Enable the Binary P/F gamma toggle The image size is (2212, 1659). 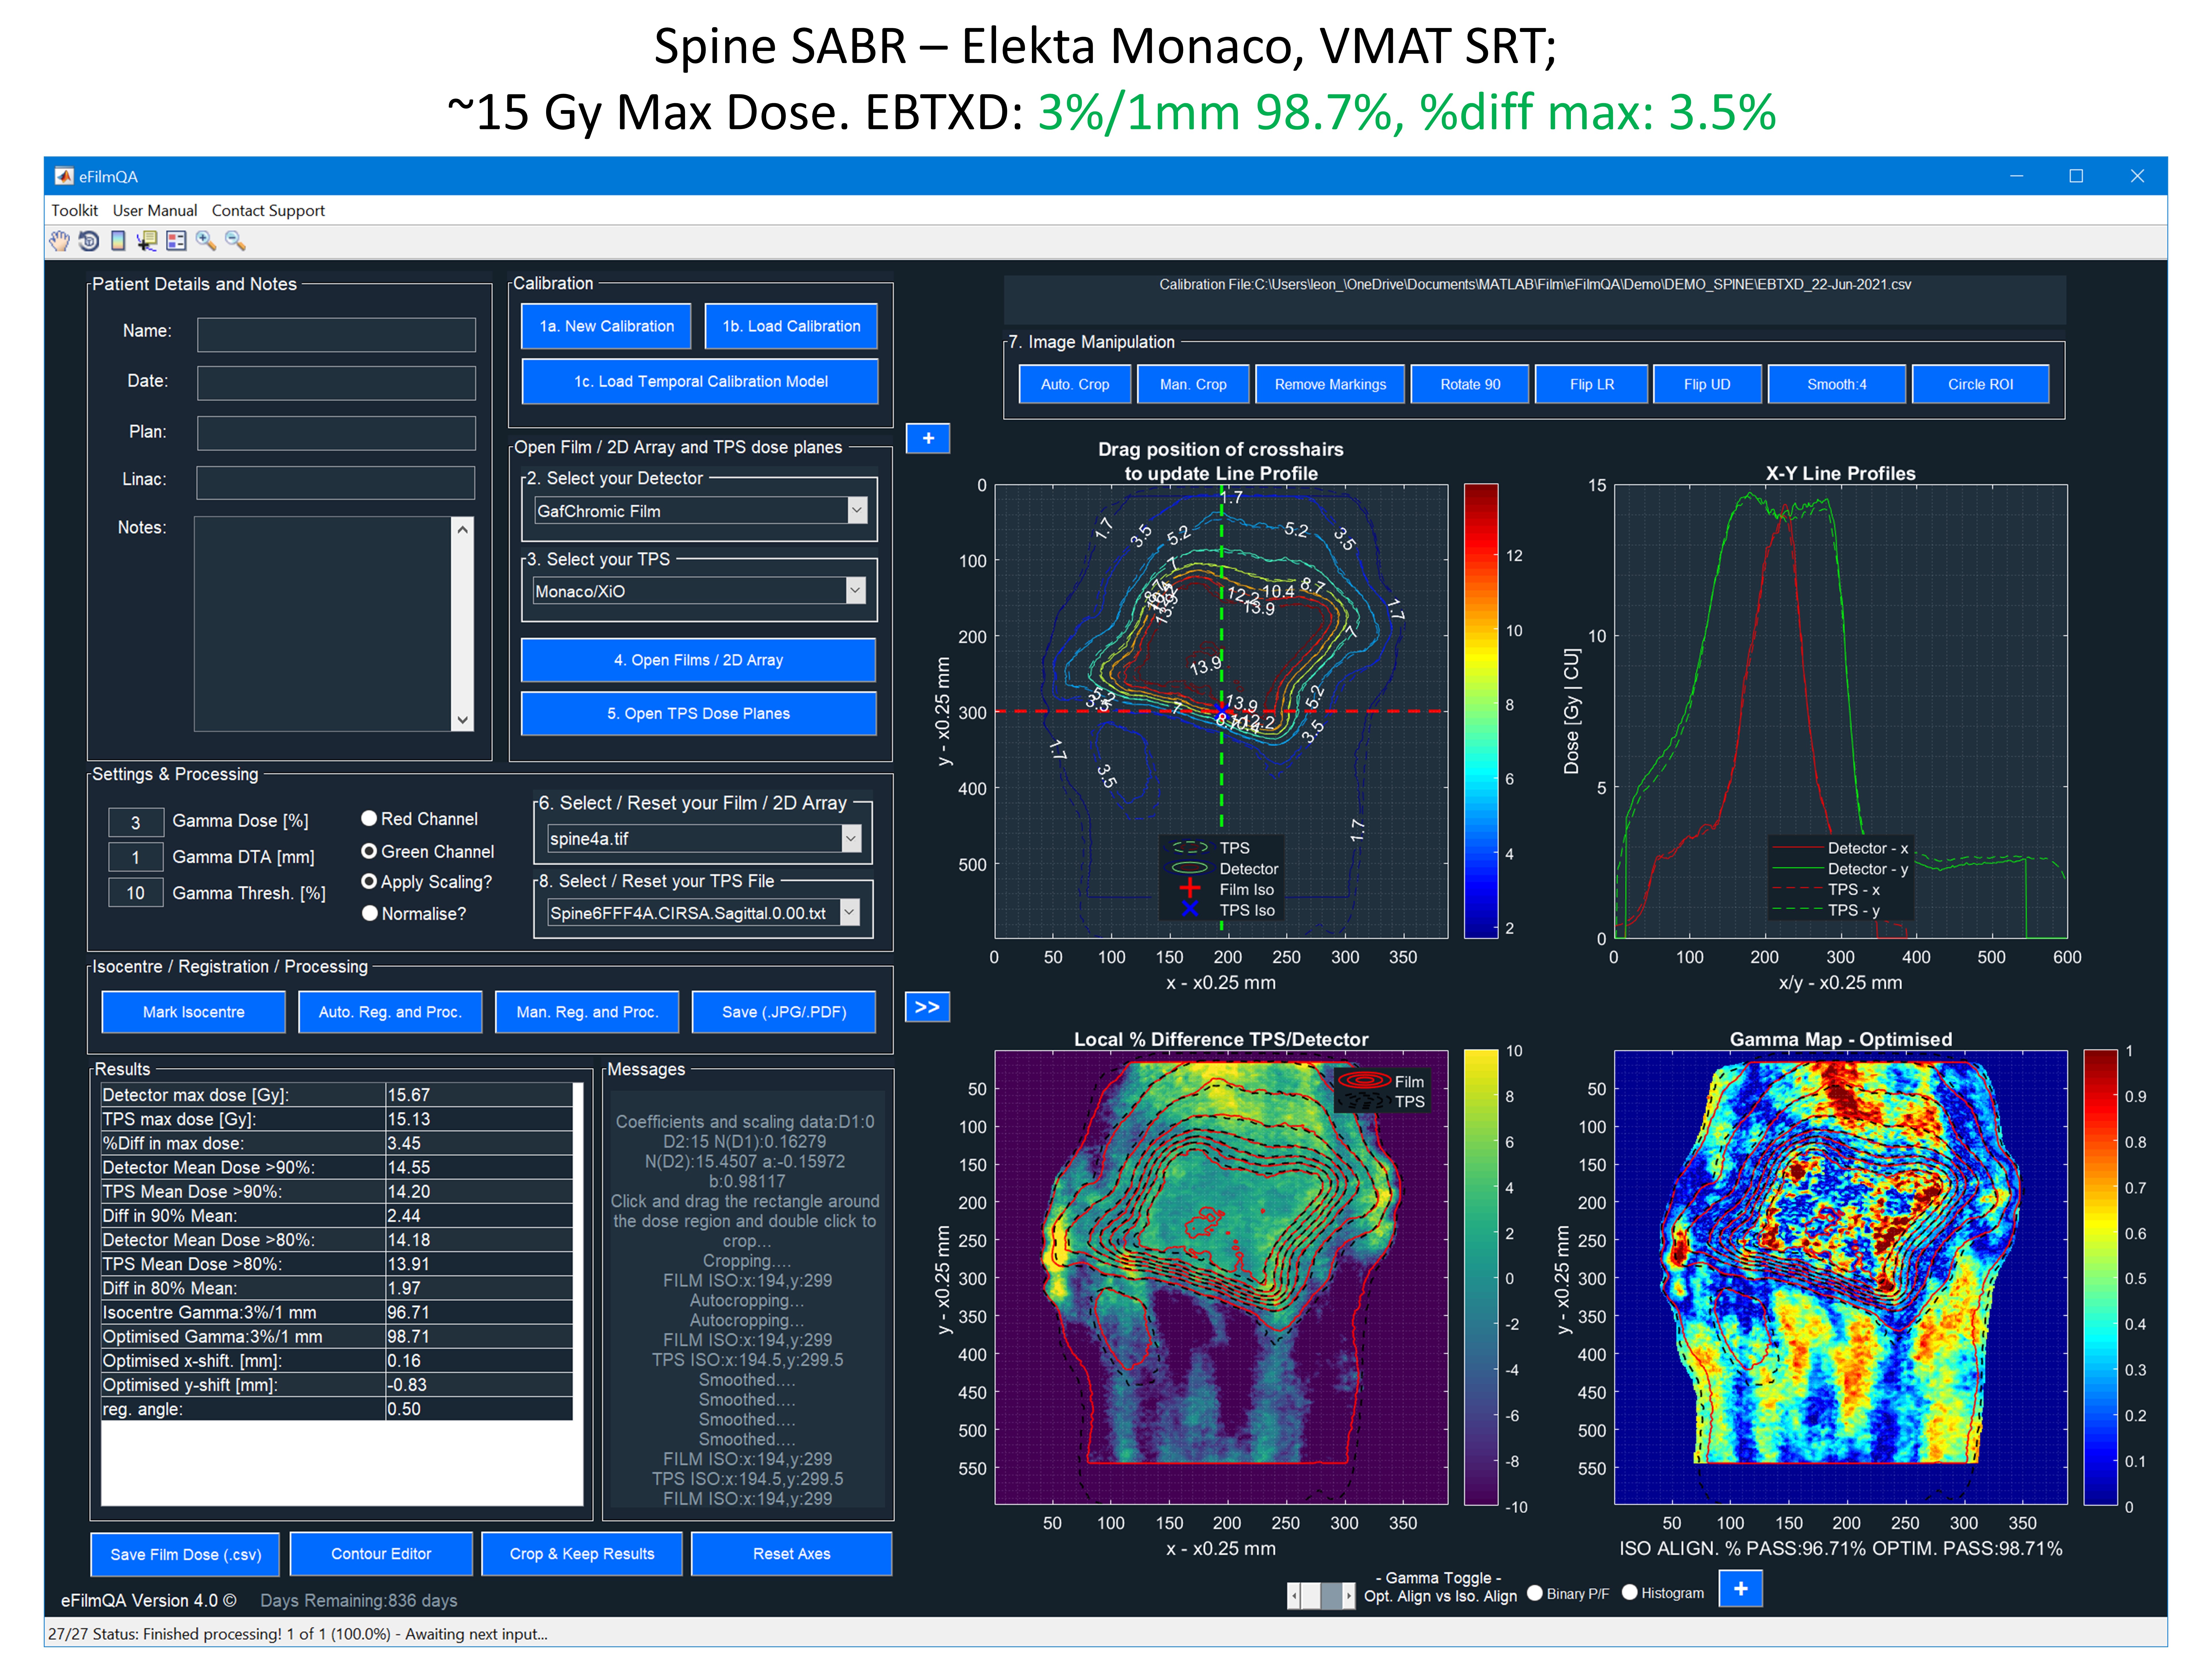point(1535,1593)
